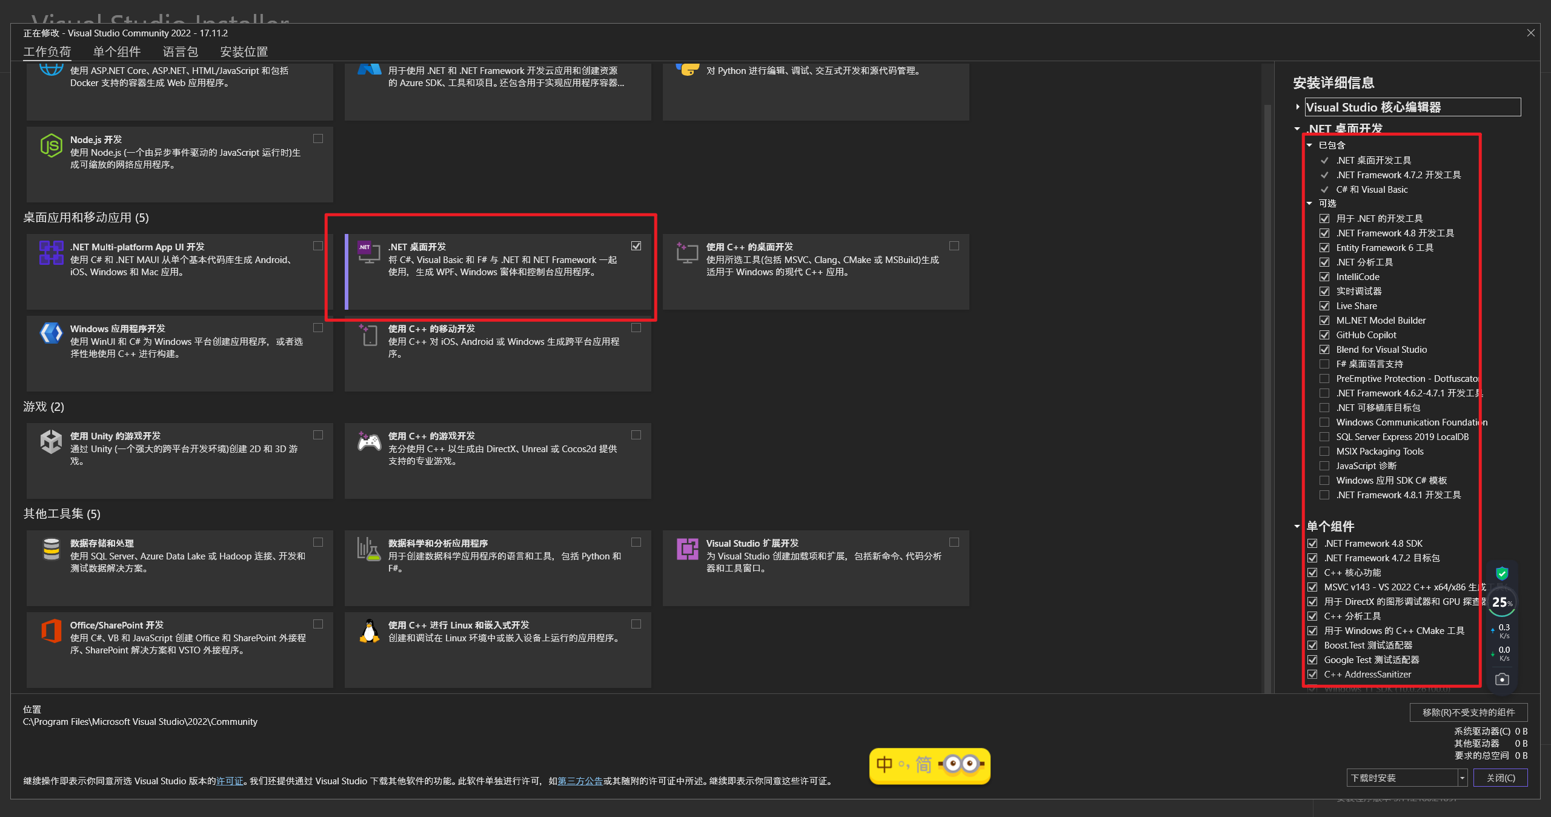Check the SQL Server Express 2019 LocalDB option
The image size is (1551, 817).
pos(1324,437)
